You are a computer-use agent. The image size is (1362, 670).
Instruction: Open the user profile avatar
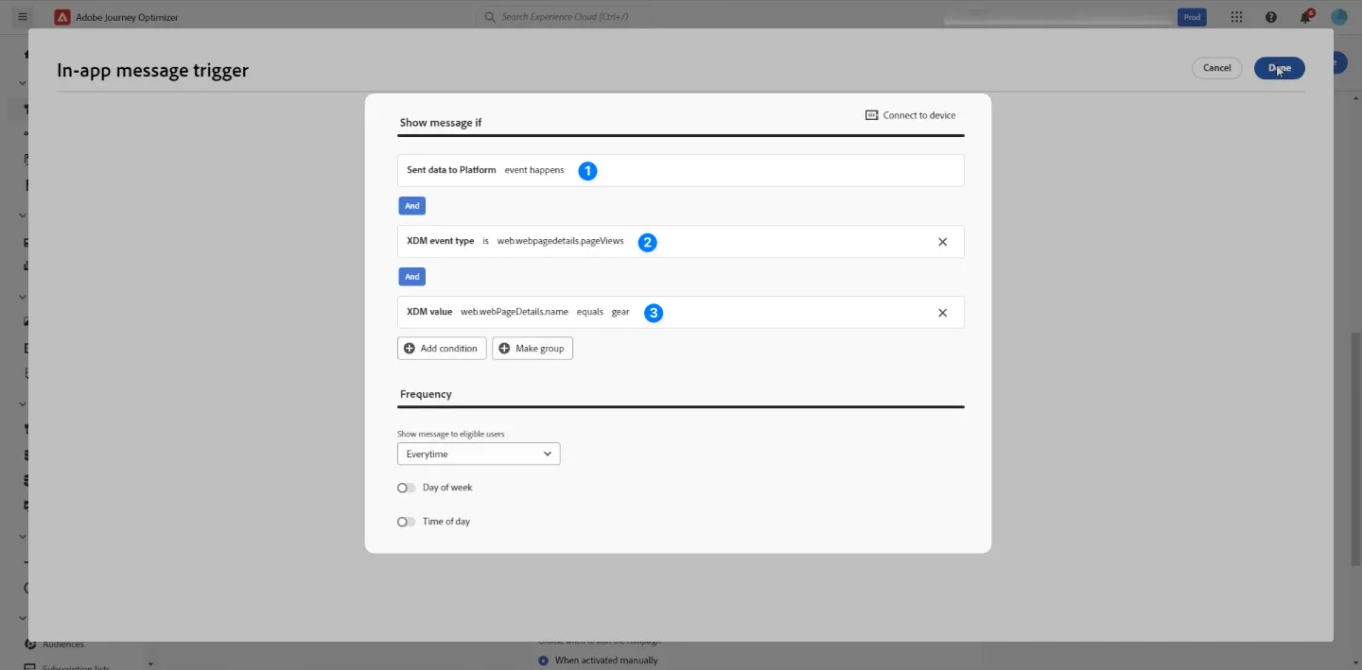point(1339,17)
